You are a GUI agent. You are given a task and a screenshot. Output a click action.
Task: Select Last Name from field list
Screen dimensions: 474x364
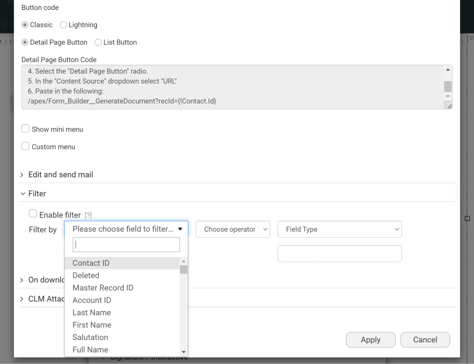click(x=122, y=312)
